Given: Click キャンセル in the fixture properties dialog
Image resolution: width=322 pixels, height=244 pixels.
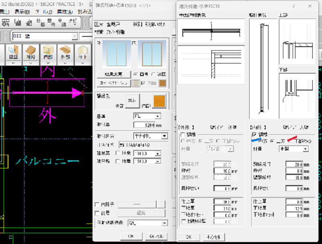Looking at the screenshot, I should tap(156, 236).
